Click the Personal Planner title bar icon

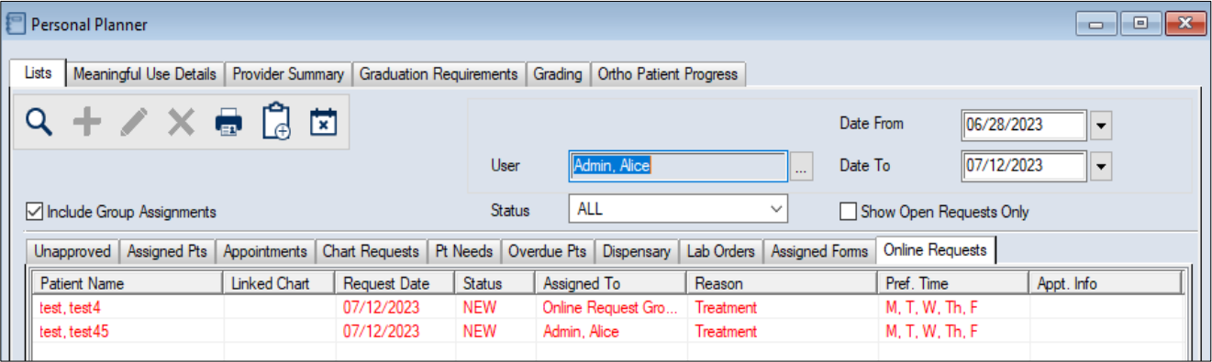tap(16, 24)
